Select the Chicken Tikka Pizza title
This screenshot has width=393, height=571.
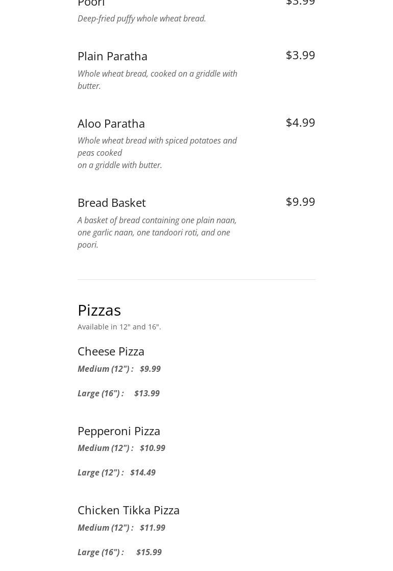(129, 510)
